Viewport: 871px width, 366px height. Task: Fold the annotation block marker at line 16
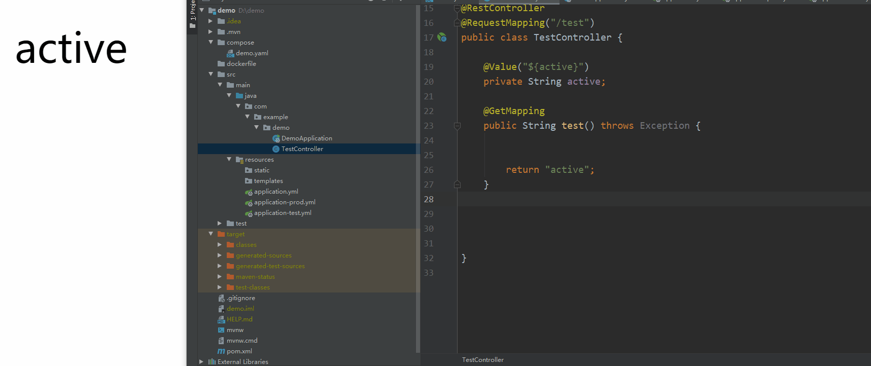(x=457, y=23)
